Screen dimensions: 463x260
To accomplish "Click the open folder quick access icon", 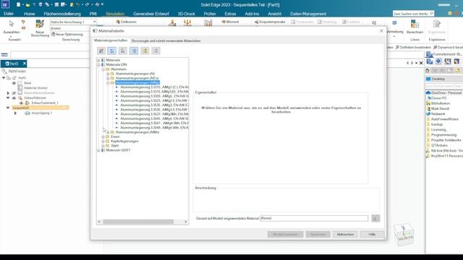I will [x=27, y=5].
